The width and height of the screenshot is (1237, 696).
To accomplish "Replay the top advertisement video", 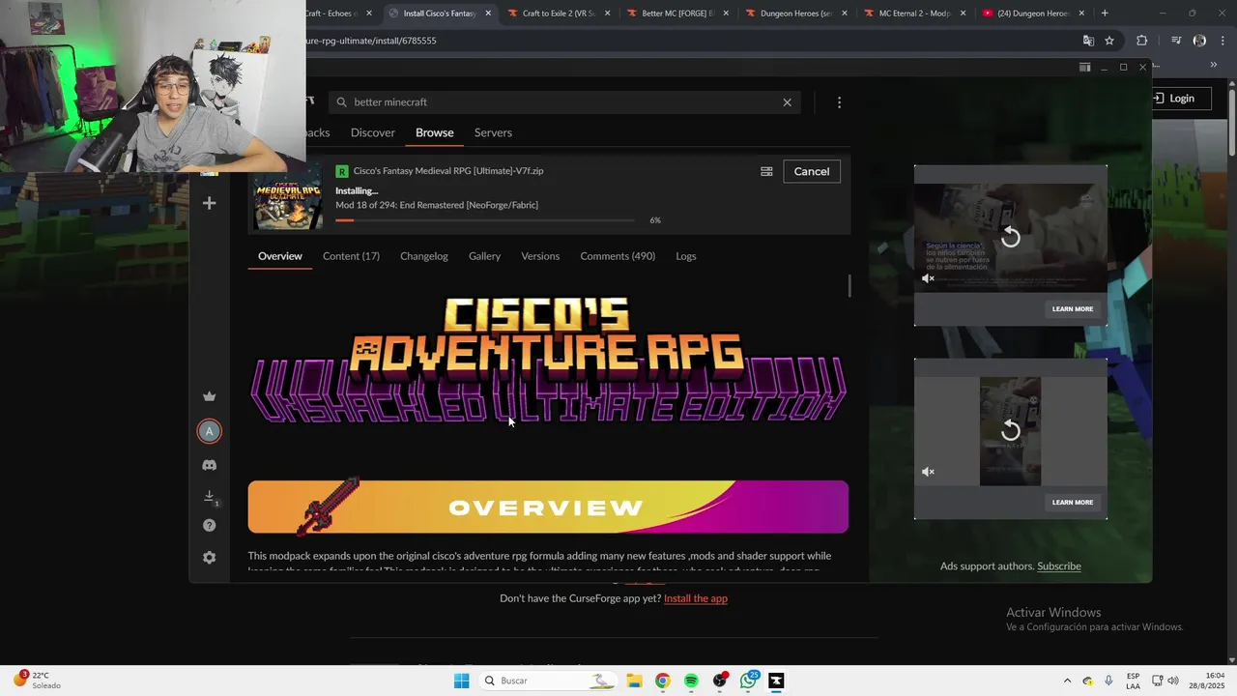I will pyautogui.click(x=1011, y=237).
